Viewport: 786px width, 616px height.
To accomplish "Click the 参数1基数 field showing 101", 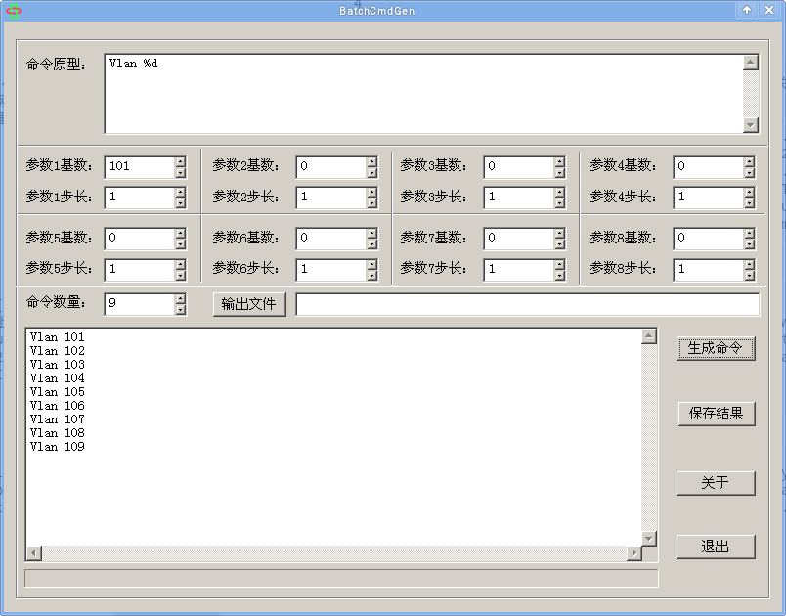I will [x=140, y=167].
